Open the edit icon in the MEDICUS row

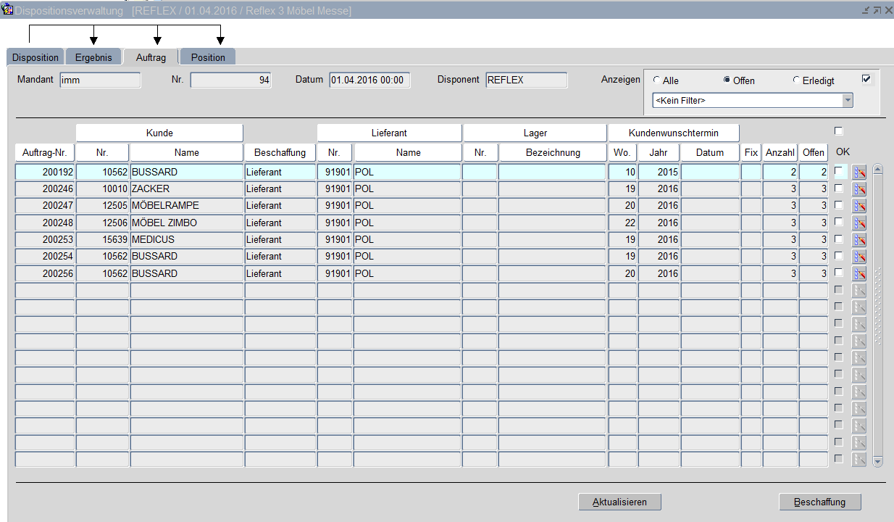coord(859,239)
